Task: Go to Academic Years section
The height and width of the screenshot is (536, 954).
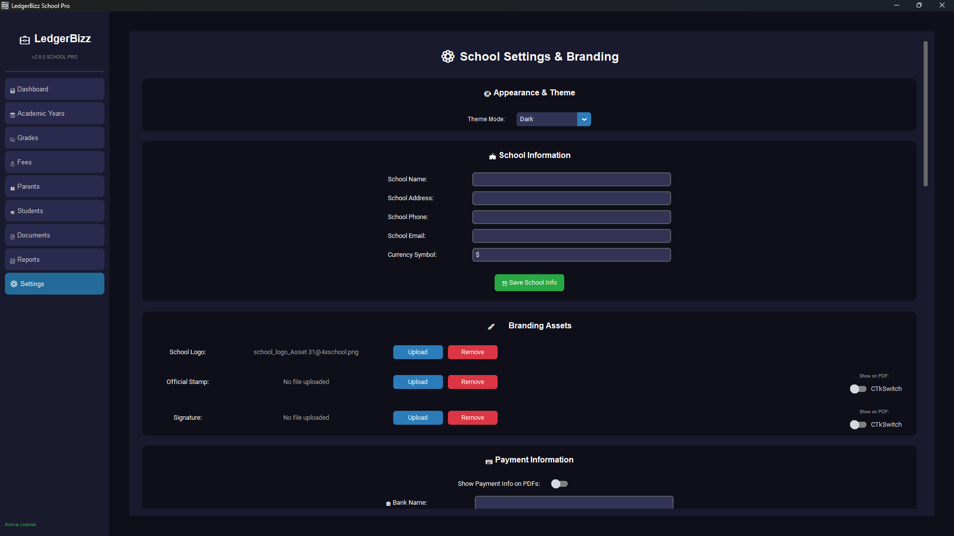Action: coord(55,113)
